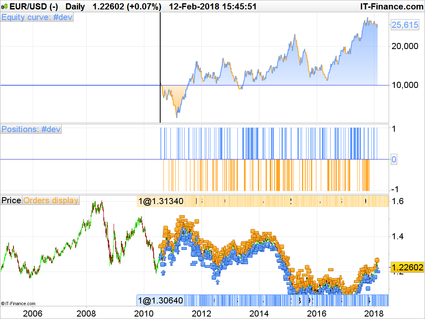Open the IT-Finance.com link at top right

pos(391,7)
